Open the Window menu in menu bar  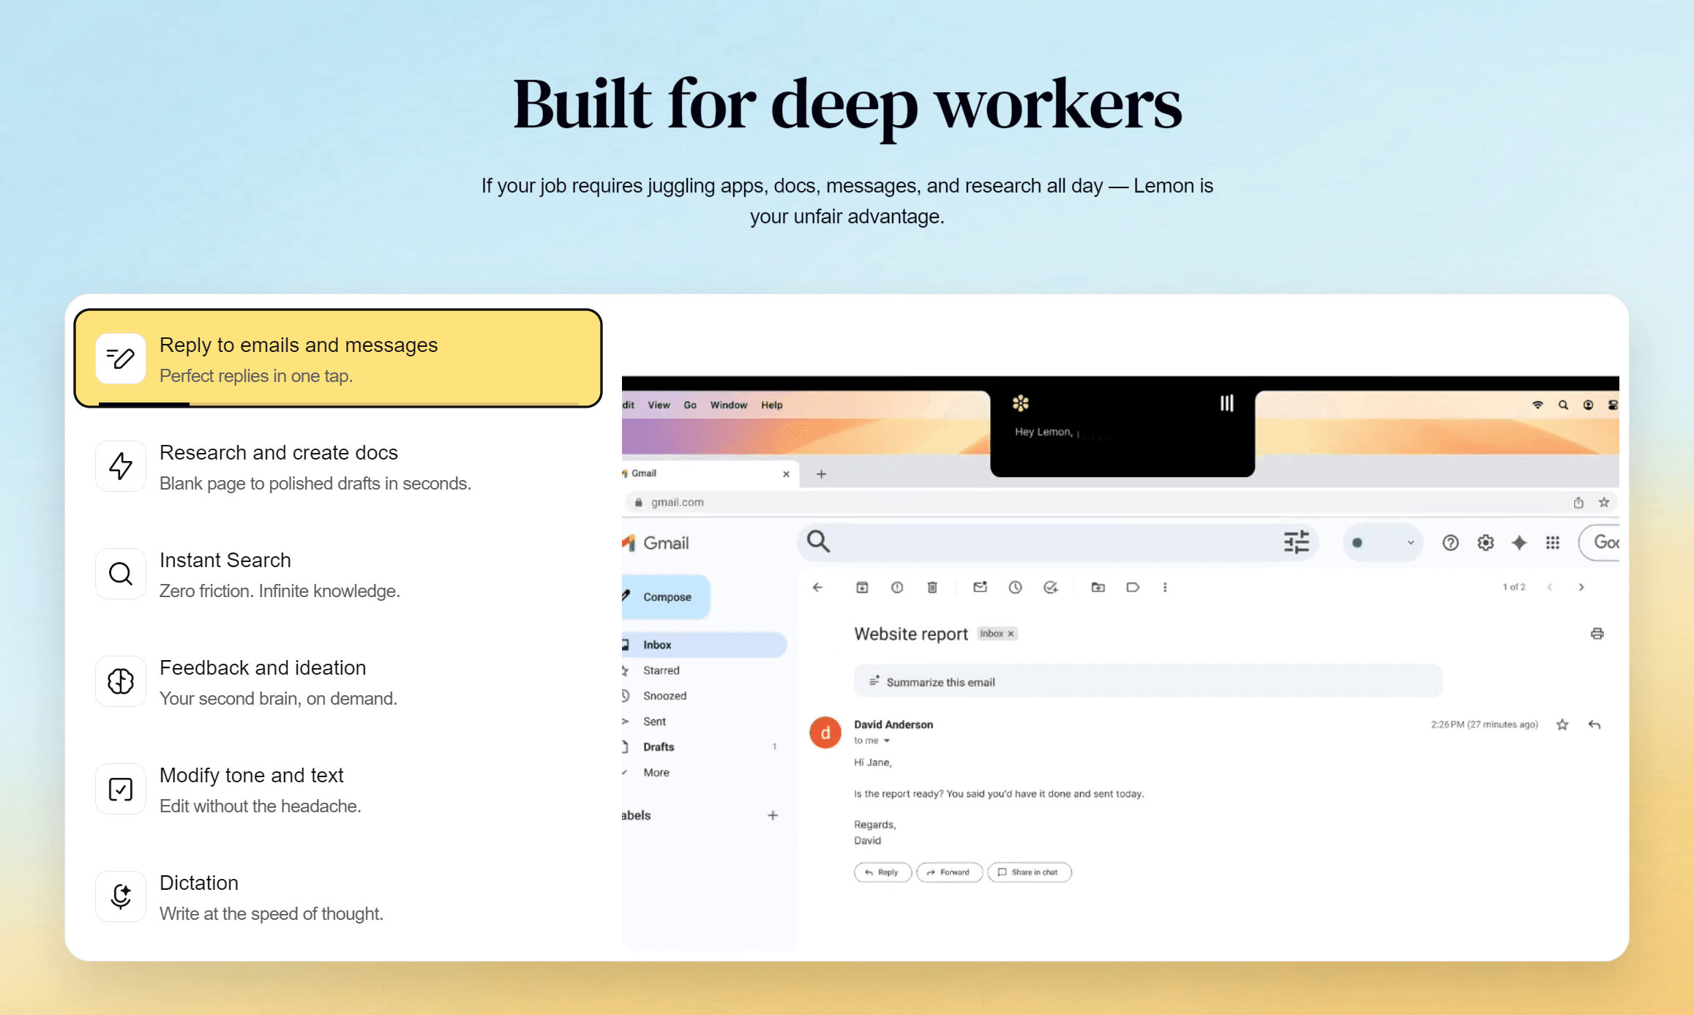click(728, 405)
